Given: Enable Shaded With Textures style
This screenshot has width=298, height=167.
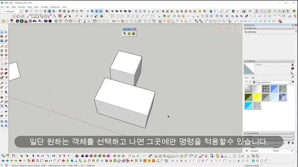Looking at the screenshot, I should click(x=49, y=11).
